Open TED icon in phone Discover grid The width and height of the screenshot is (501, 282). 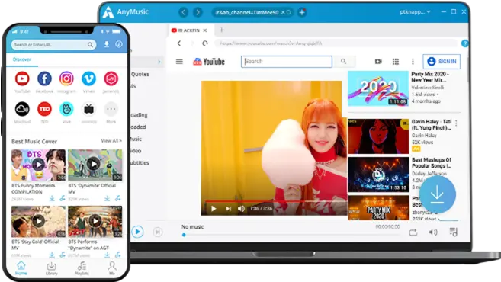tap(44, 109)
